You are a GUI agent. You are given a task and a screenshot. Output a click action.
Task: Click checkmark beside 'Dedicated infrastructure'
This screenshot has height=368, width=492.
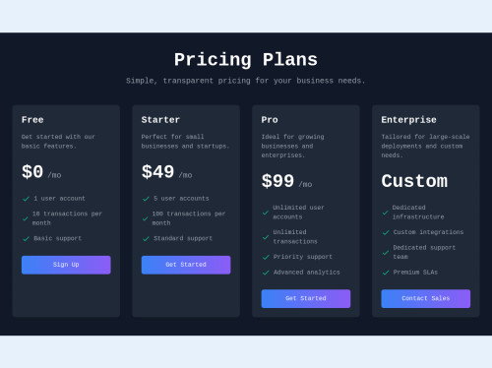click(x=386, y=213)
